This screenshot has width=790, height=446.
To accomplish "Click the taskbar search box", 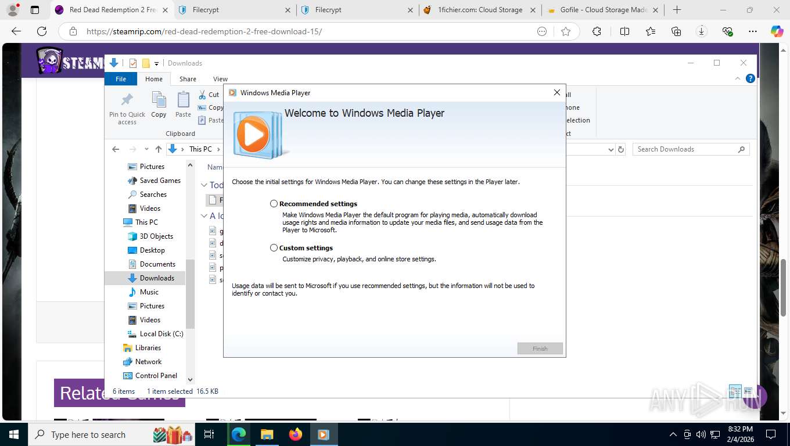I will (112, 434).
